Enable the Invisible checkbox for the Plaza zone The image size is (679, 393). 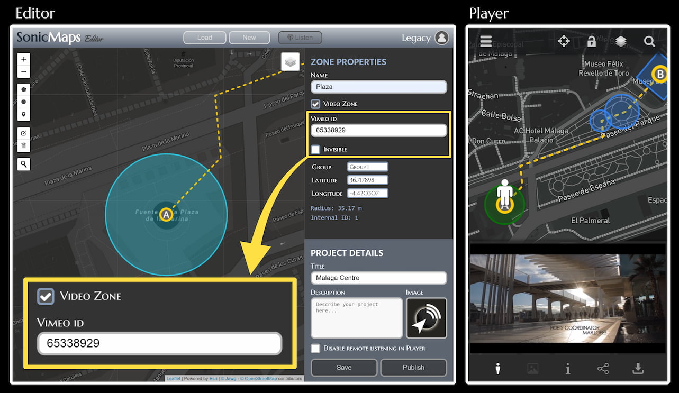[315, 149]
